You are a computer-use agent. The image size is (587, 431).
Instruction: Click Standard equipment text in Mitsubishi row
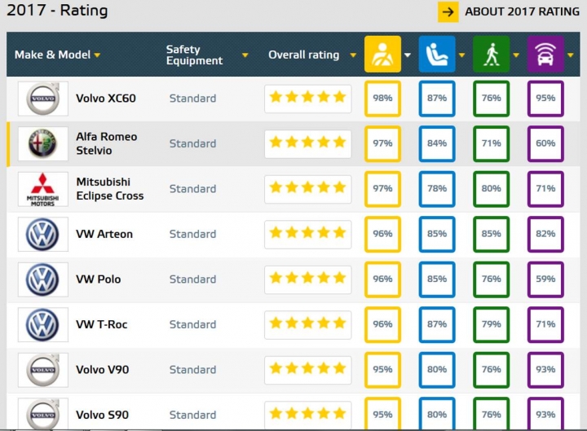click(x=192, y=189)
